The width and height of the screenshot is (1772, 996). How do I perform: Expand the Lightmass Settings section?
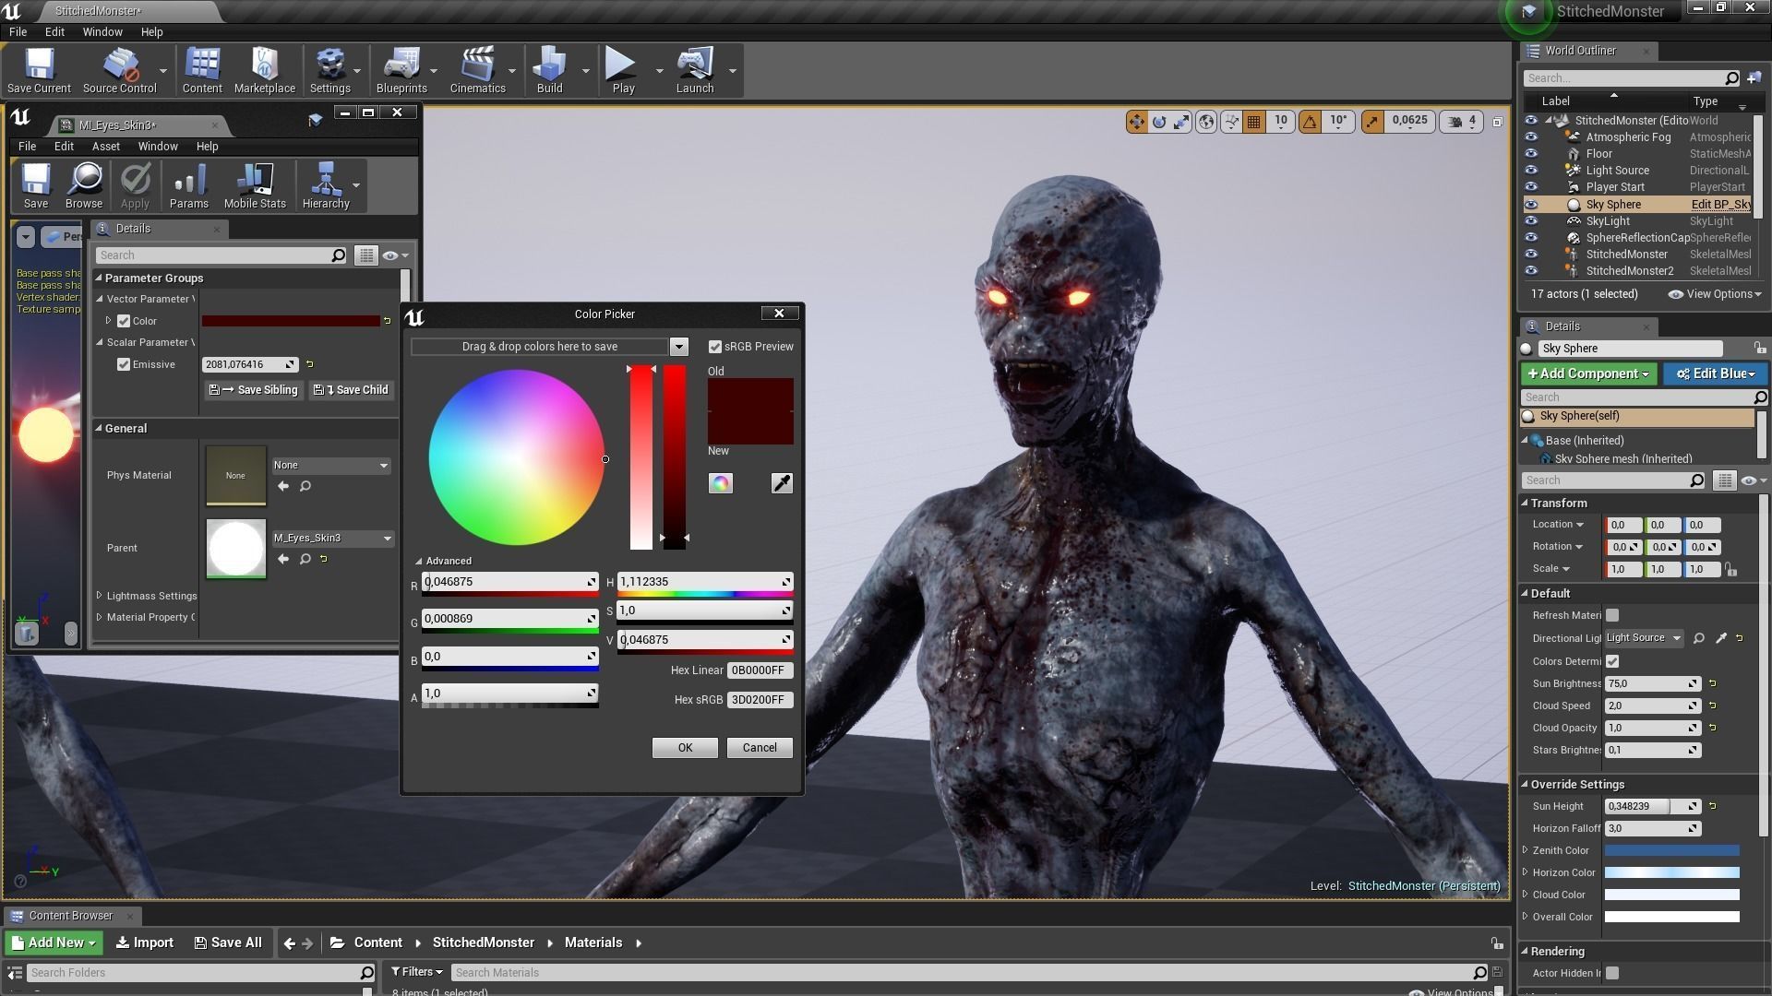[100, 596]
